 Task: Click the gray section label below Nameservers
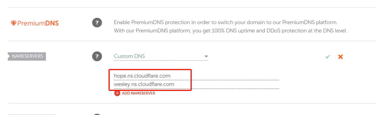(x=32, y=114)
